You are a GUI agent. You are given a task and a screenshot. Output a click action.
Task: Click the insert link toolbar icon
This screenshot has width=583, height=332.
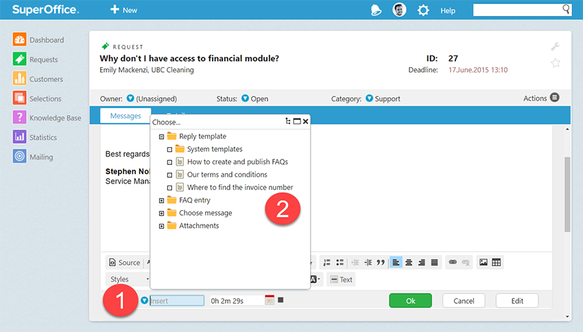[x=452, y=262]
